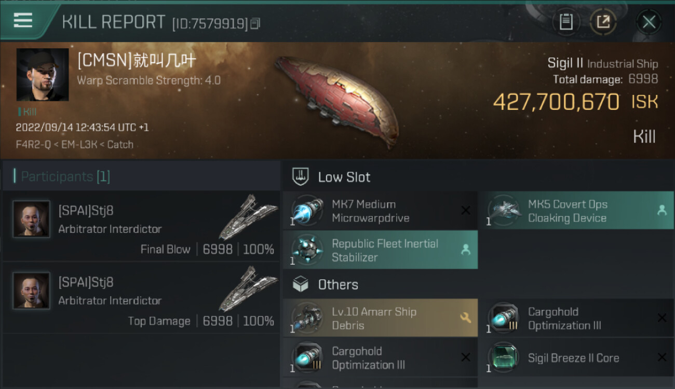Screen dimensions: 675x389
Task: Open the Others section header
Action: click(x=337, y=285)
